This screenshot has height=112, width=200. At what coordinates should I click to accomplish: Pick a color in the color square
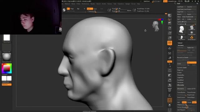7,69
